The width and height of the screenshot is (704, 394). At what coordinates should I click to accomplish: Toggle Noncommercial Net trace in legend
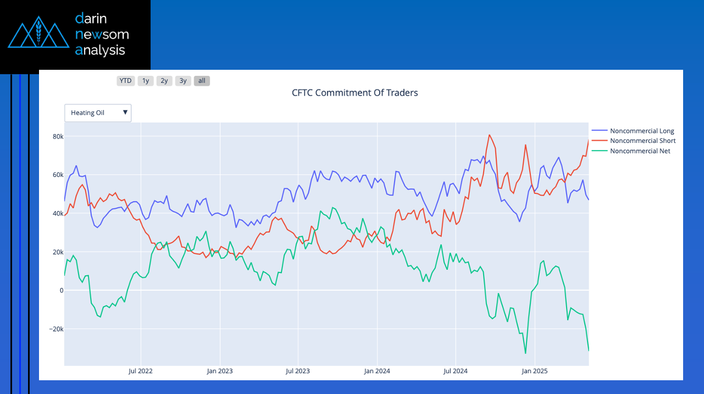coord(640,151)
